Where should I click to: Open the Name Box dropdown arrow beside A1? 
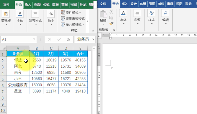(34, 39)
